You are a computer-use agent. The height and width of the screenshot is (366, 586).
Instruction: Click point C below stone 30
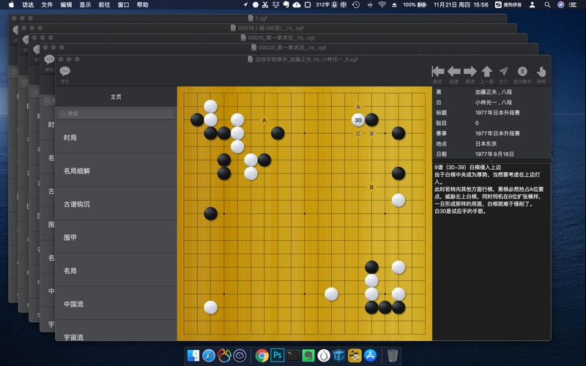[358, 133]
